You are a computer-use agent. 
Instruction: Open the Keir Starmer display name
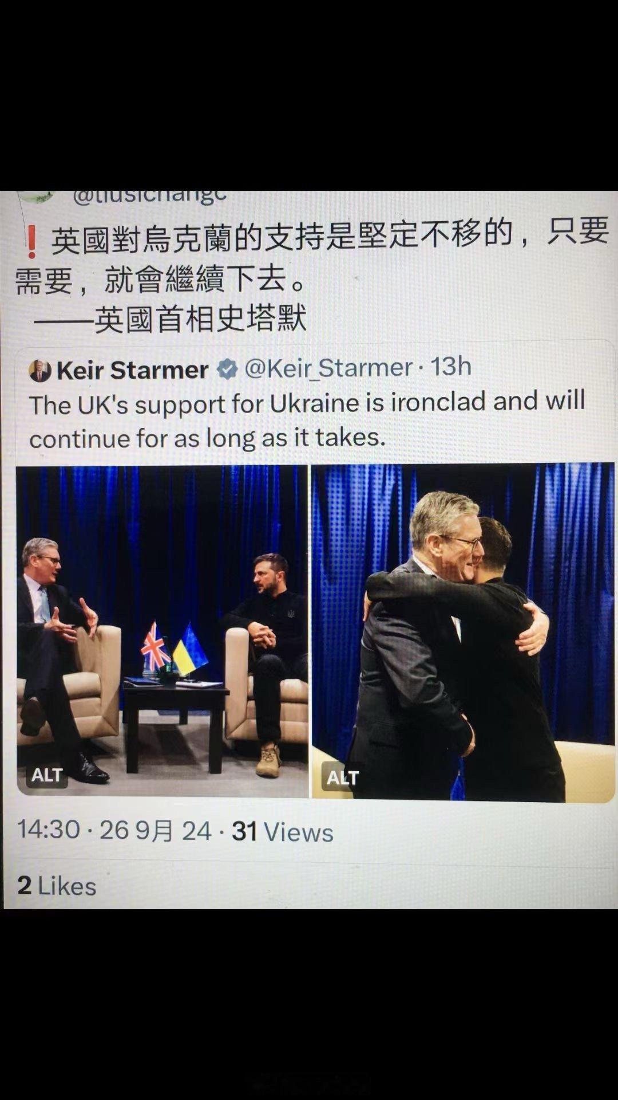point(133,370)
